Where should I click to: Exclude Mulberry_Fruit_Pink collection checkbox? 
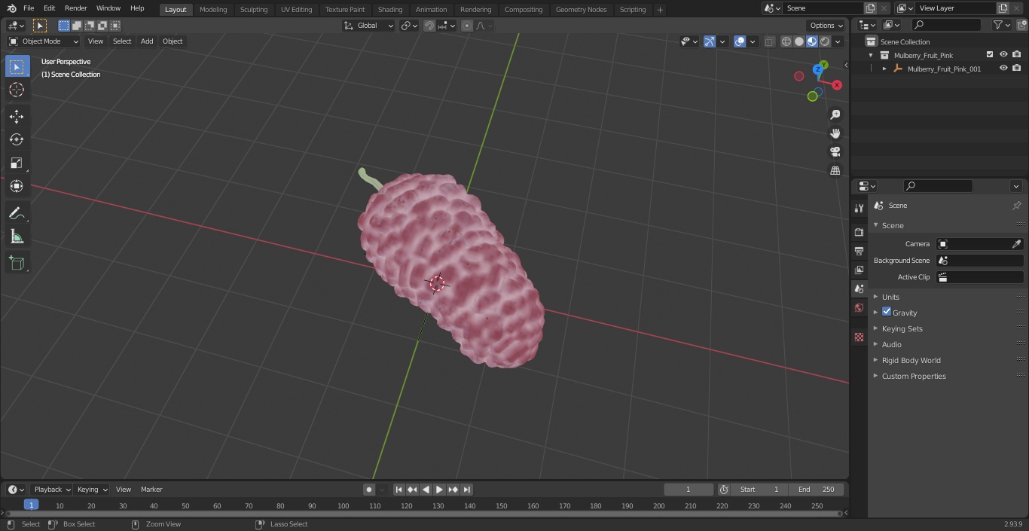(990, 55)
